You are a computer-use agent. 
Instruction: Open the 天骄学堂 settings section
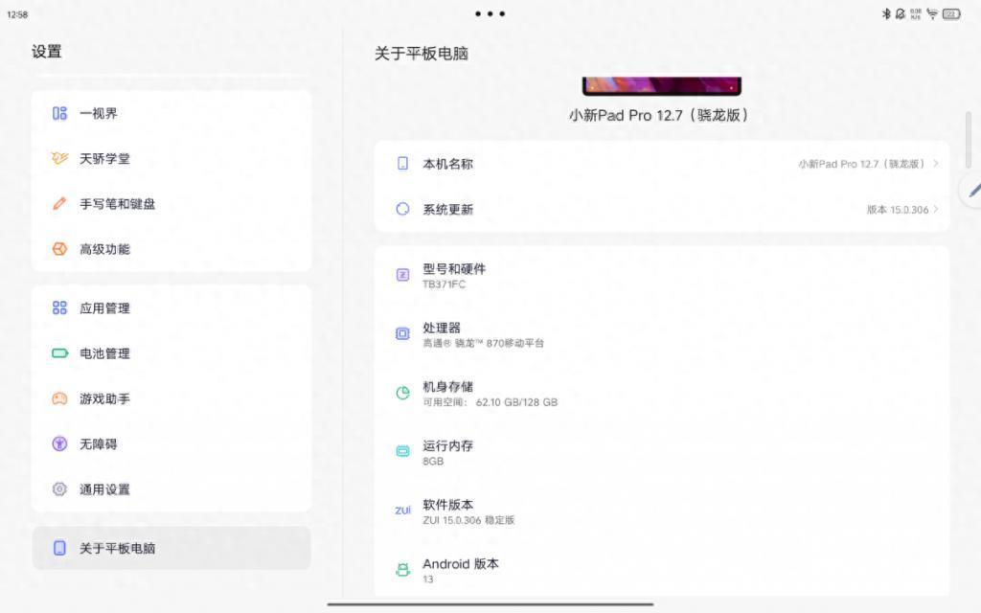171,158
